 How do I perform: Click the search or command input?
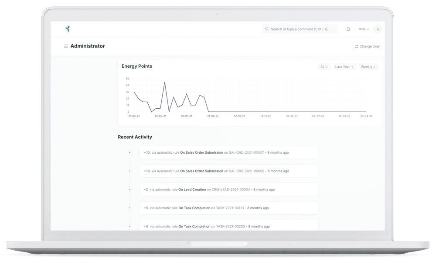point(301,29)
